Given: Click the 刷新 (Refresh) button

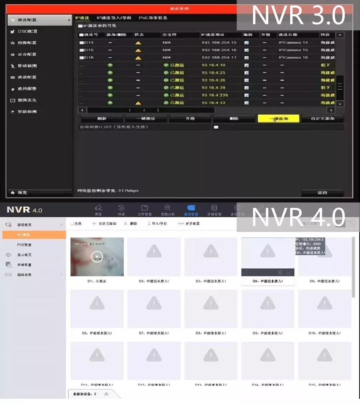Looking at the screenshot, I should pyautogui.click(x=102, y=119).
